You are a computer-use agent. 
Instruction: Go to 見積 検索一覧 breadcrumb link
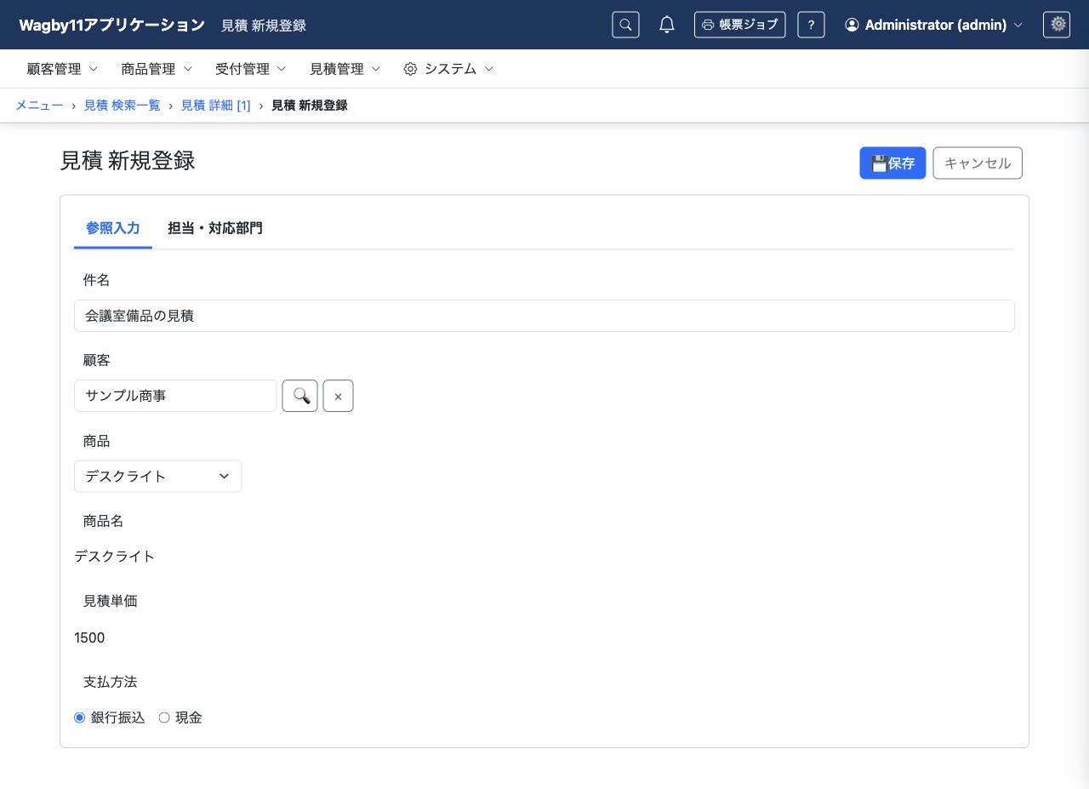tap(122, 106)
